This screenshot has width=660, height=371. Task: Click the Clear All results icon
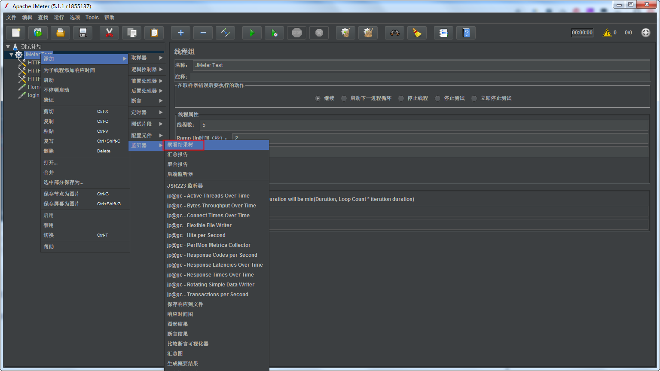[368, 33]
